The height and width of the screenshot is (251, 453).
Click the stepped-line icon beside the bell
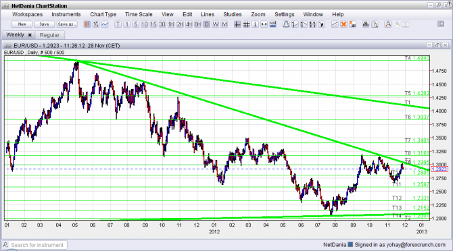point(295,24)
